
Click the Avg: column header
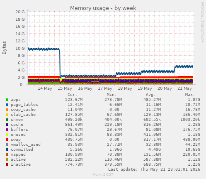tap(151, 95)
